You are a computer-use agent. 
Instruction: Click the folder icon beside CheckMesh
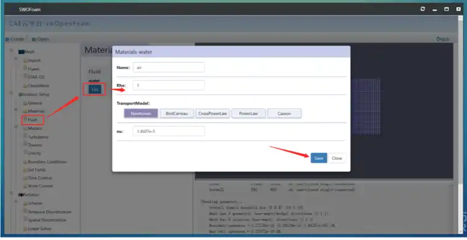tap(25, 86)
